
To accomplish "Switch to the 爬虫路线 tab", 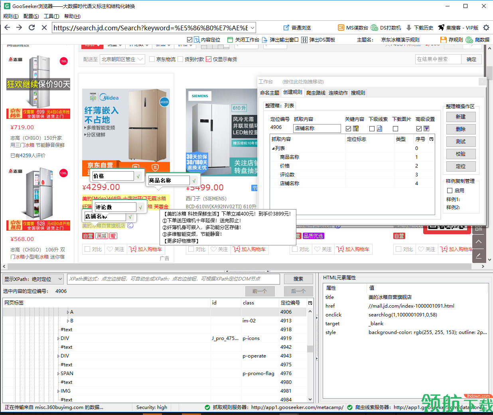I will tap(316, 93).
